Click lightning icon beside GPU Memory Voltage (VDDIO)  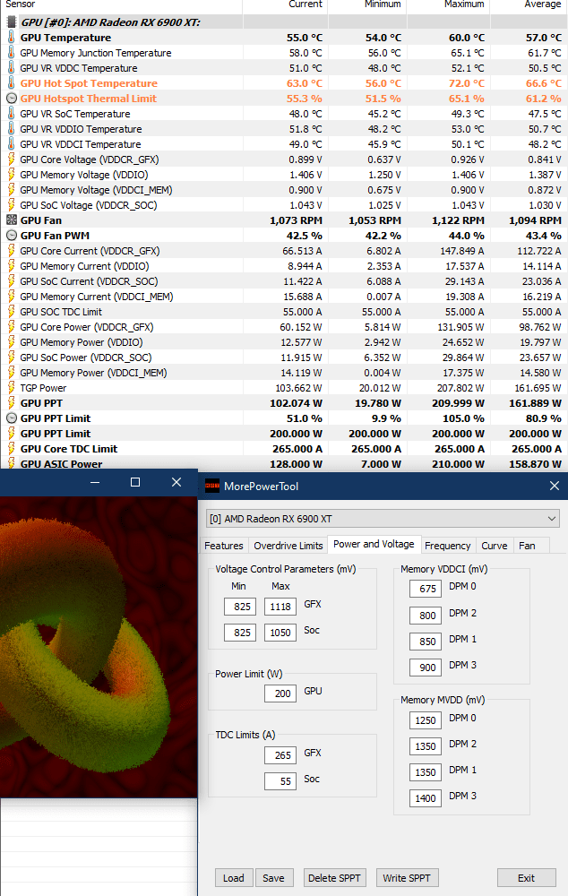[11, 175]
